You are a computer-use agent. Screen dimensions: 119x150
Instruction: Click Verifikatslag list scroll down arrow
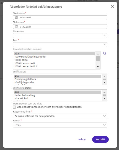pos(104,82)
